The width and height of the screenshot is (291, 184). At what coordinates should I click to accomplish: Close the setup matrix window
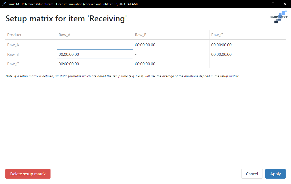pos(285,4)
